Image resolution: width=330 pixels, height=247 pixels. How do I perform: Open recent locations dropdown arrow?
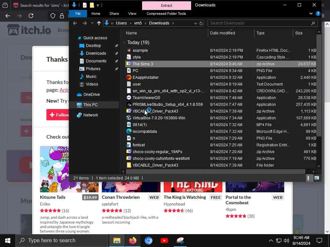click(x=92, y=23)
